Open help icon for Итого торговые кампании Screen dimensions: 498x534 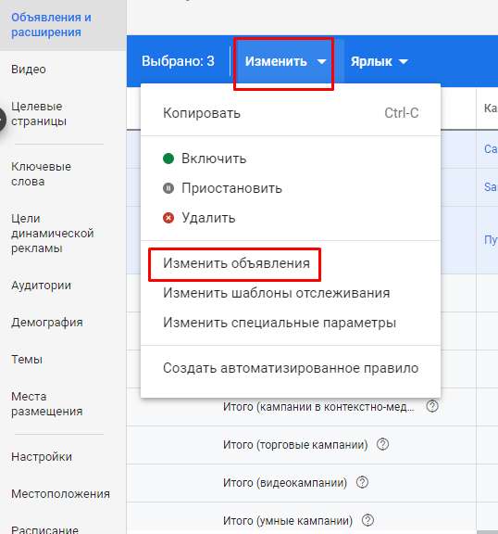coord(383,444)
